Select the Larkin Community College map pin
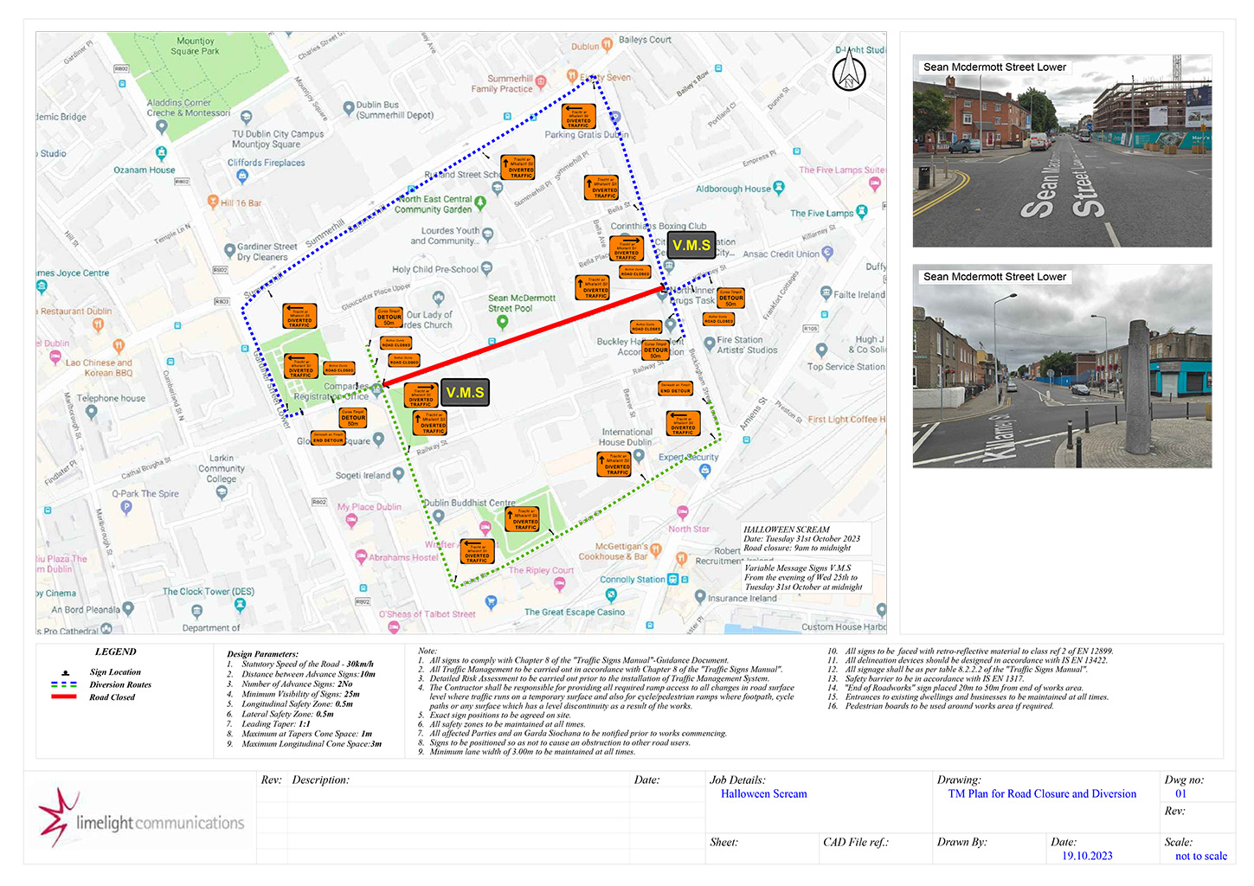1254x886 pixels. pos(222,492)
